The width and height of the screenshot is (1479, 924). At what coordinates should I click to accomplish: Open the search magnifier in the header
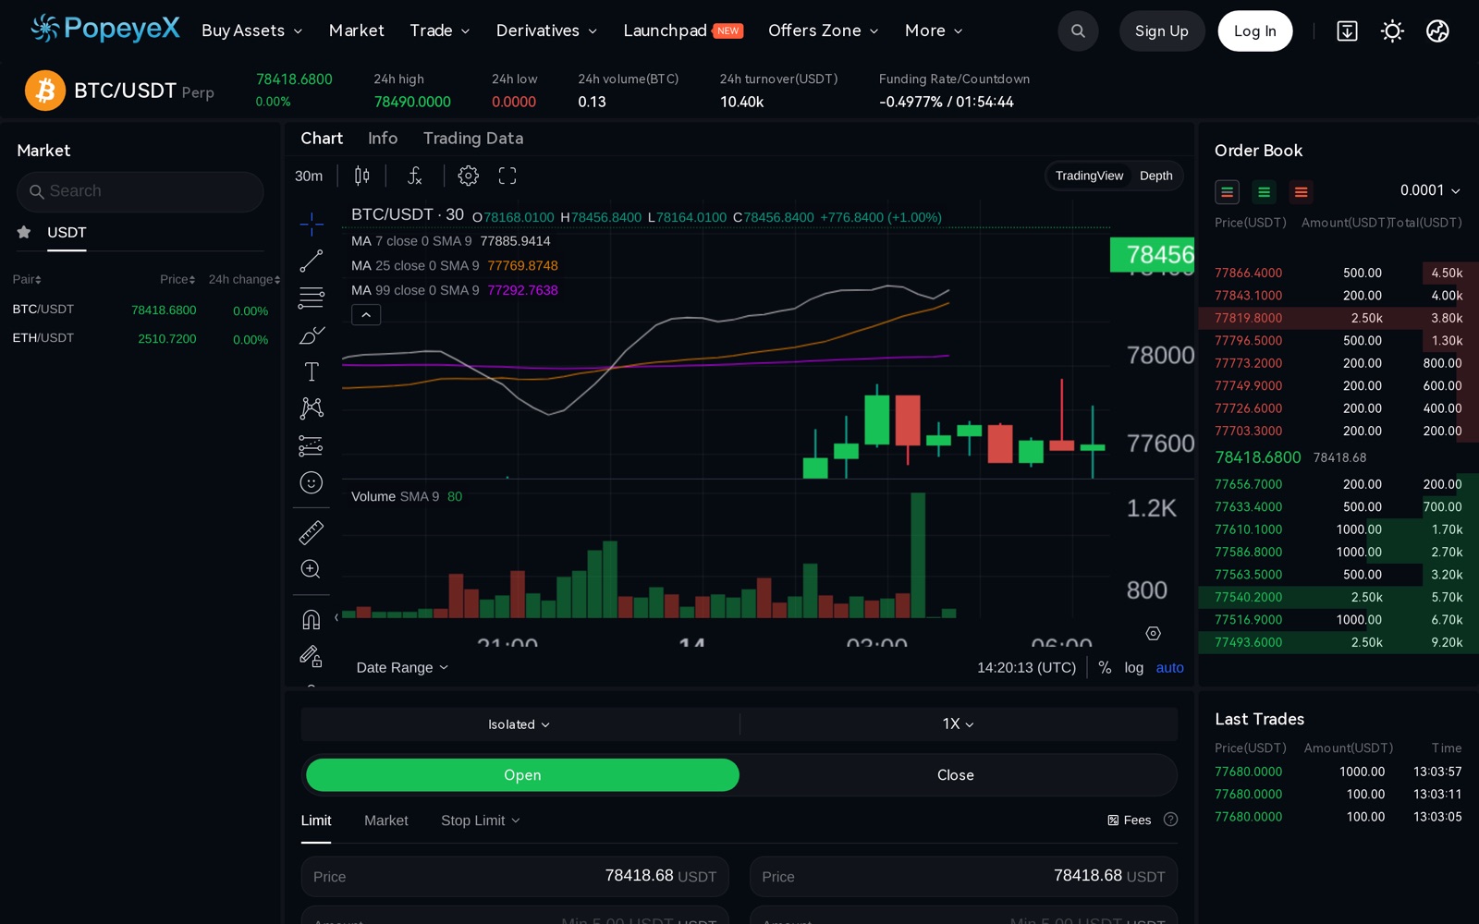click(1078, 31)
